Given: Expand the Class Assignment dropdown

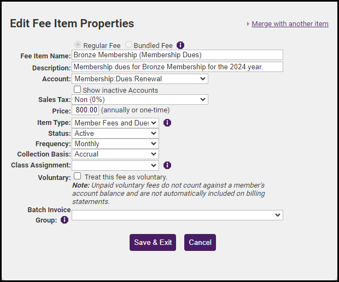Looking at the screenshot, I should coord(115,165).
